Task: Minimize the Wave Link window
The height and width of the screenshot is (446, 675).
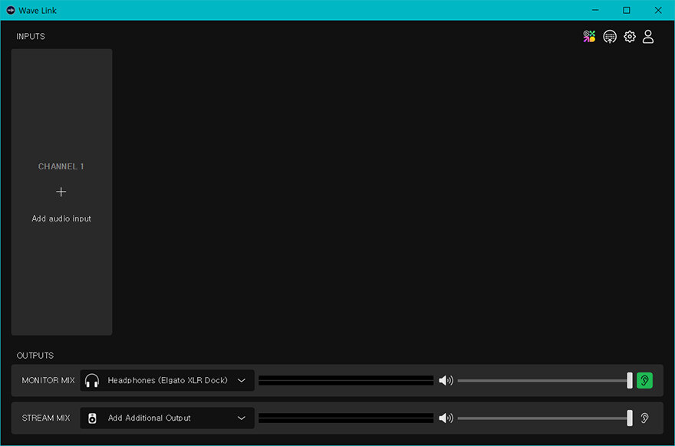Action: click(595, 10)
